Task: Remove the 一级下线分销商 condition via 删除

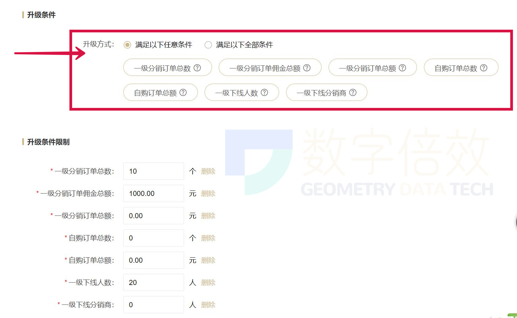Action: point(208,305)
